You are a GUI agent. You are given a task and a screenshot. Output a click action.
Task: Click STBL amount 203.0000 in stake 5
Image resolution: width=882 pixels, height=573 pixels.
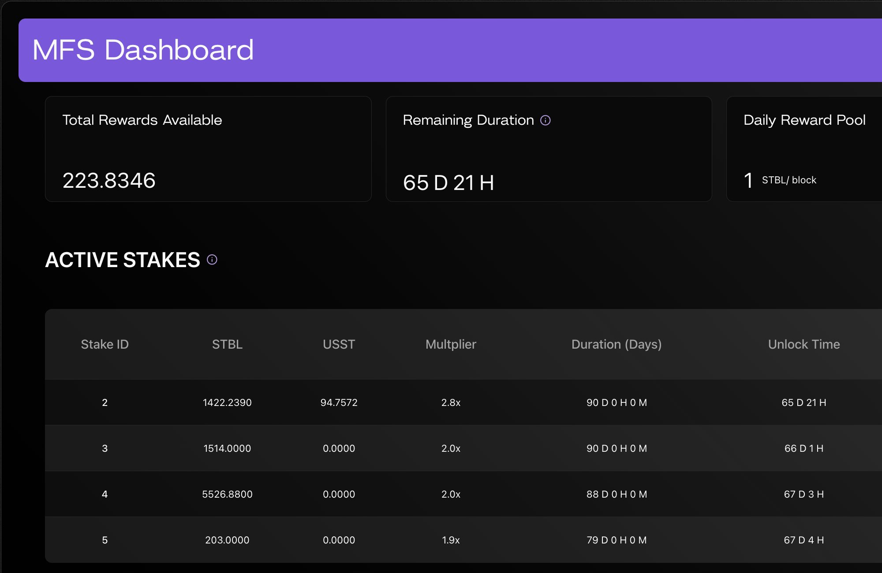pos(227,540)
